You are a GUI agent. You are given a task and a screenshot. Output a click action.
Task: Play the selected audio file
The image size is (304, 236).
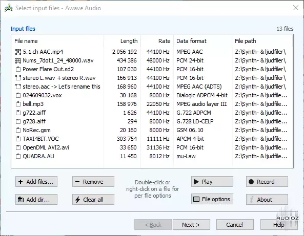click(212, 182)
